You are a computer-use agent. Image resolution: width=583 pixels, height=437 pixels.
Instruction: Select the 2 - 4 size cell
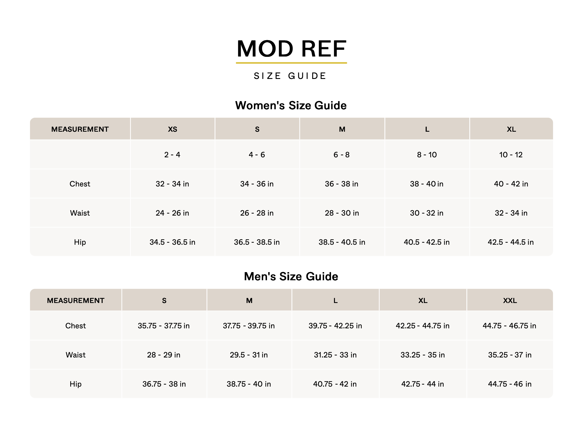click(172, 155)
